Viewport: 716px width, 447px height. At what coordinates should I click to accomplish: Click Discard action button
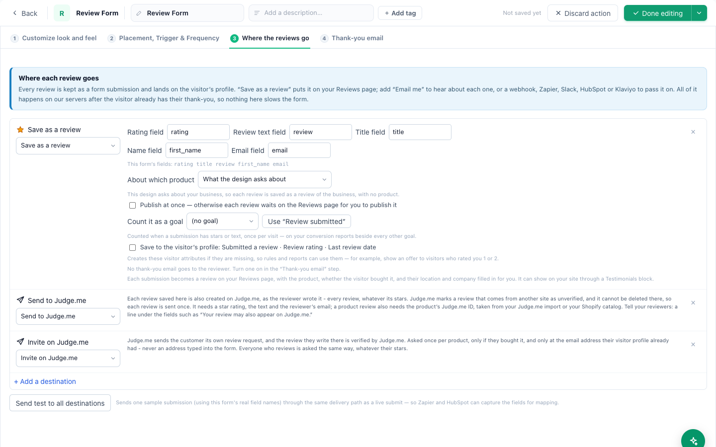pyautogui.click(x=583, y=13)
